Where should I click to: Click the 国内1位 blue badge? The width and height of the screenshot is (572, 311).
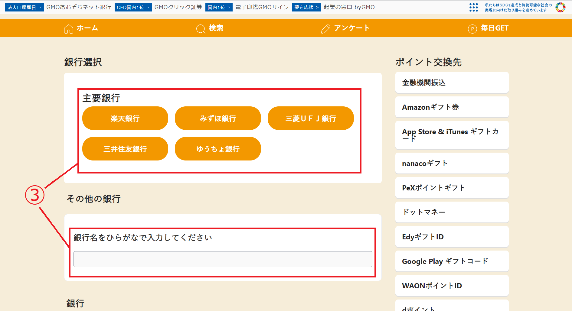[x=219, y=7]
